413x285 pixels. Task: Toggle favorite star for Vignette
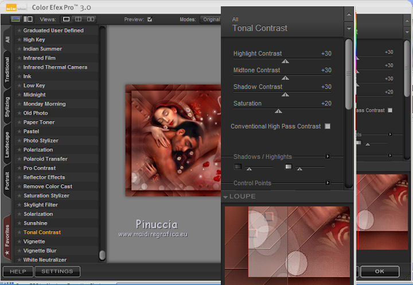(x=20, y=241)
